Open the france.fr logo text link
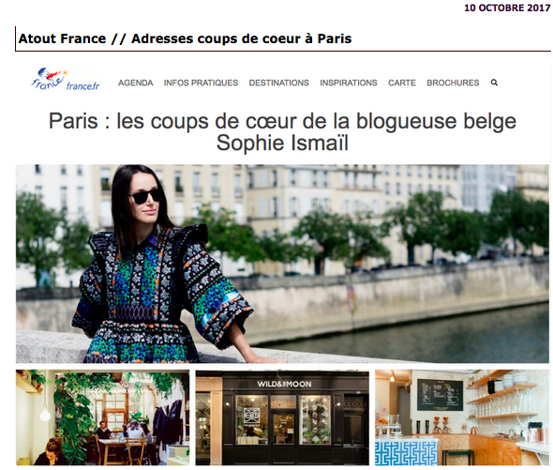Screen dimensions: 553x470 (x=82, y=85)
